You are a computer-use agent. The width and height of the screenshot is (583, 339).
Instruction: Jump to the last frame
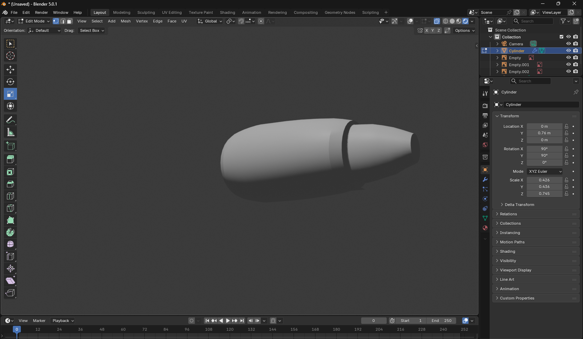click(x=242, y=321)
